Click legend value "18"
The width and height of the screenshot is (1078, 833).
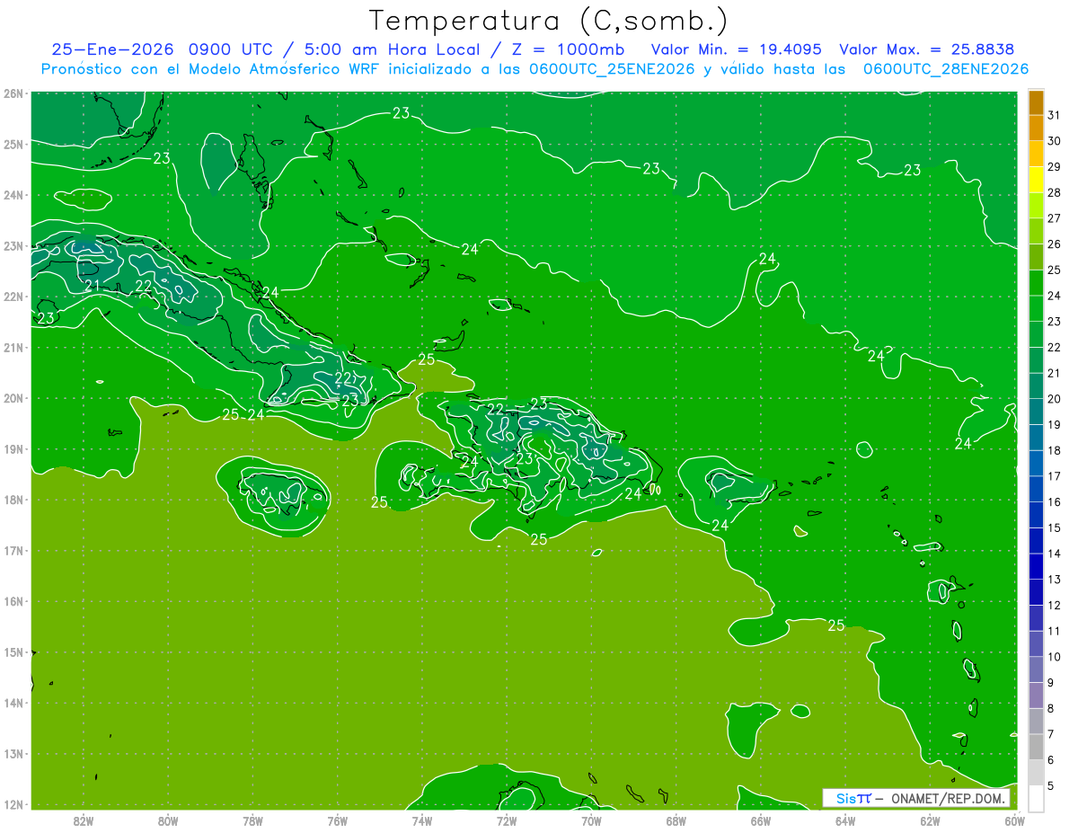click(1054, 450)
